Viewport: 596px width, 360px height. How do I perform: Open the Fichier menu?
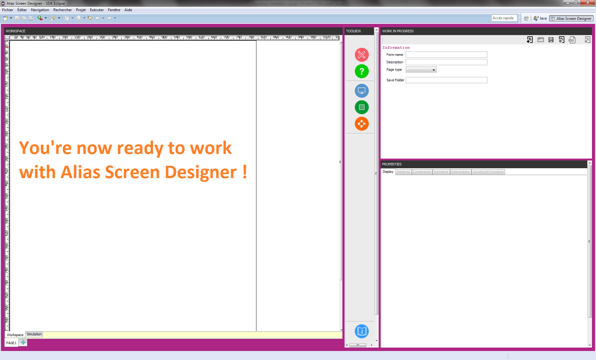(x=8, y=10)
